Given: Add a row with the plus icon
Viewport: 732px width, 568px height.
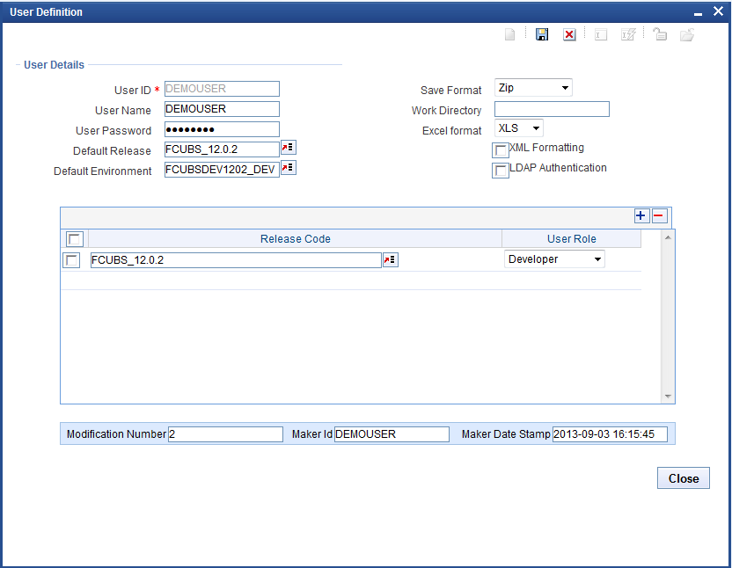Looking at the screenshot, I should click(641, 215).
